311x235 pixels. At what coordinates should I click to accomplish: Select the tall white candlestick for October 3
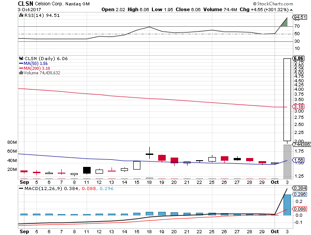tap(287, 99)
